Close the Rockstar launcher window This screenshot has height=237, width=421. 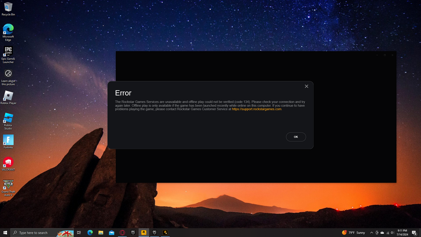pos(392,55)
